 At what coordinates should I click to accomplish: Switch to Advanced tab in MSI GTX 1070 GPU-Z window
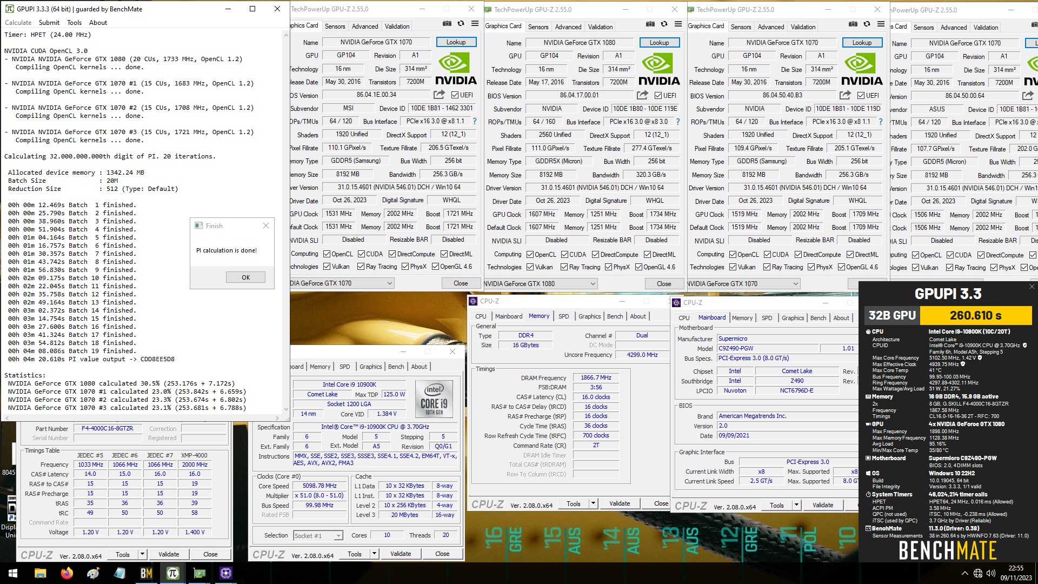coord(365,26)
